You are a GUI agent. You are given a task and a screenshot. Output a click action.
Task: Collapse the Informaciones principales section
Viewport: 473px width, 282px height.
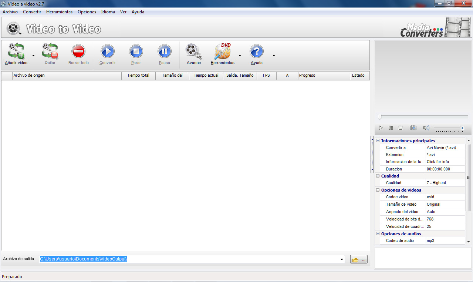[378, 141]
